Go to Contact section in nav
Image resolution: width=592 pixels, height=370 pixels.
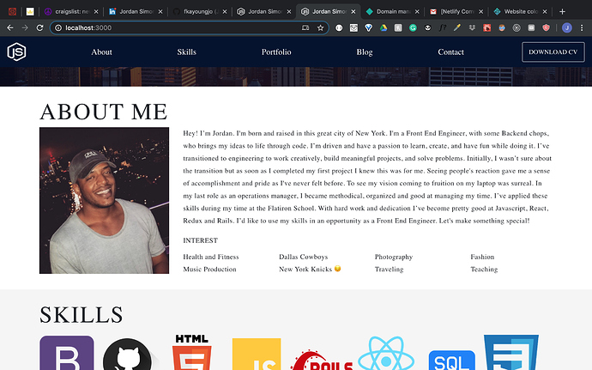tap(450, 52)
